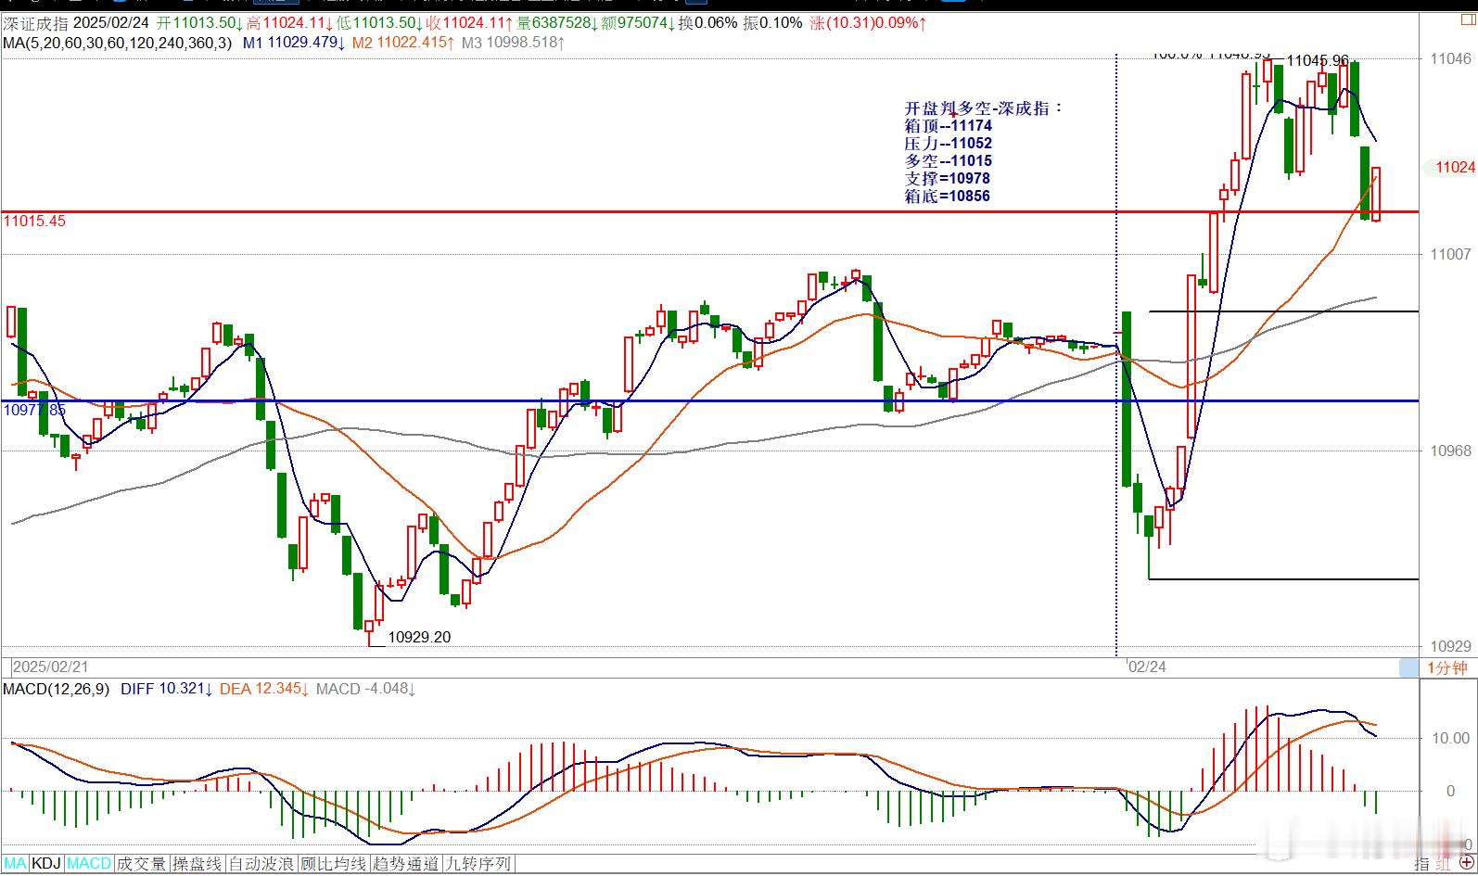Click the 10968 price axis label

coord(1451,451)
